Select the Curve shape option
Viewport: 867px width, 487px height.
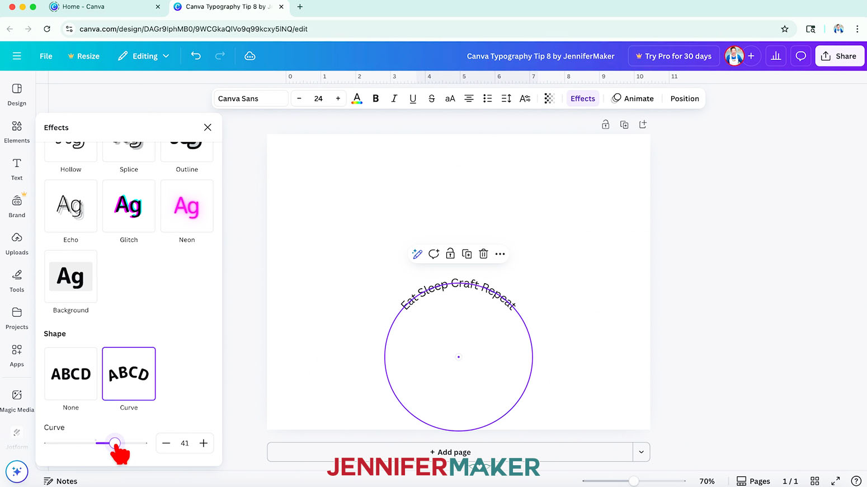point(129,374)
